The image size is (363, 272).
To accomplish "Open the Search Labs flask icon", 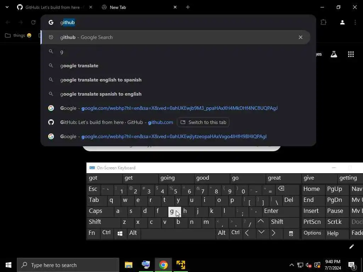I will 334,54.
